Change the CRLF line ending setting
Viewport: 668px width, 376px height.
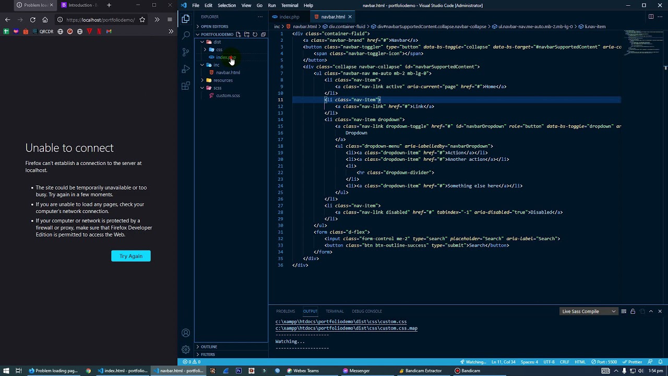[565, 362]
